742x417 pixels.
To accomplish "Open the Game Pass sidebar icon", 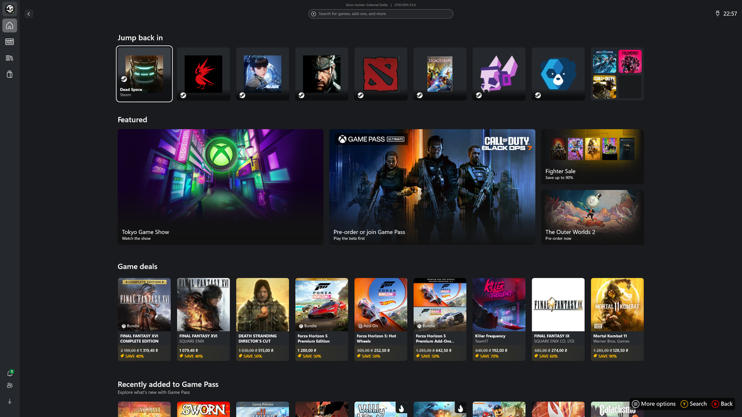I will (9, 42).
